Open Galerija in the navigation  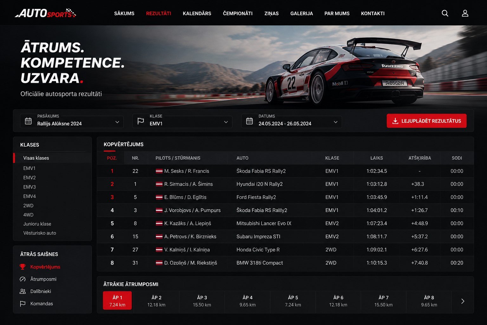click(302, 13)
